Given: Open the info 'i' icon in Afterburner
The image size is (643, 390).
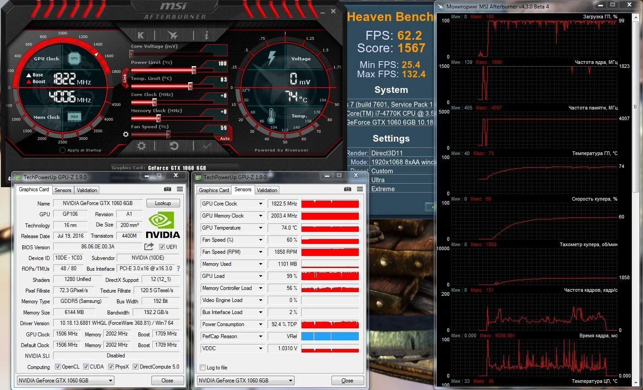Looking at the screenshot, I should tap(206, 35).
